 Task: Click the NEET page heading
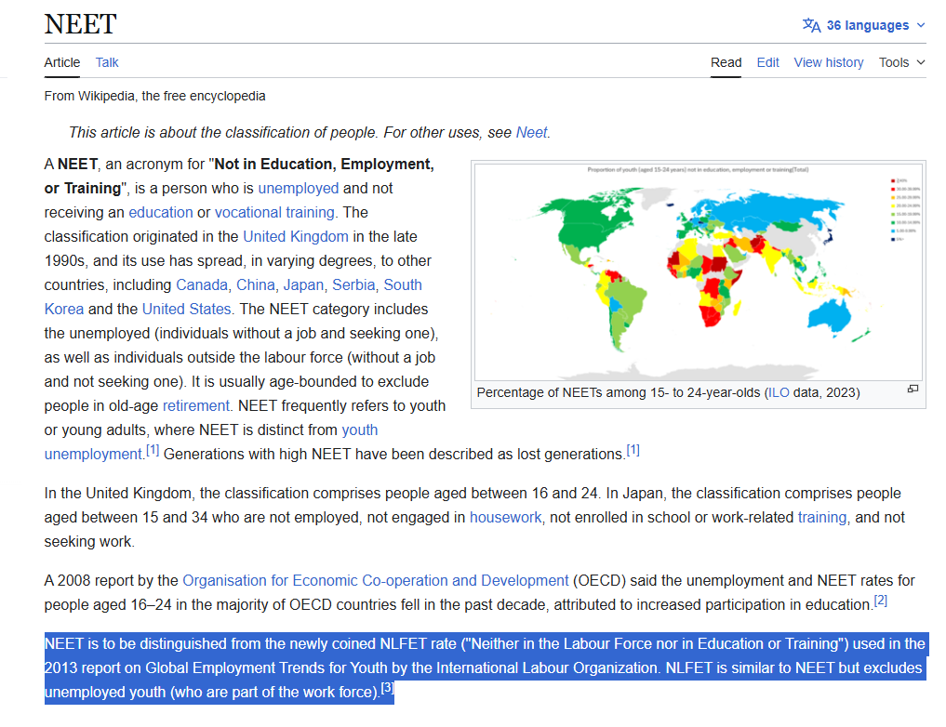pos(80,24)
